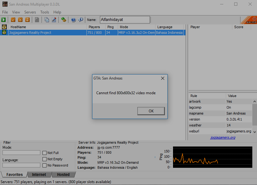The width and height of the screenshot is (257, 185).
Task: Sort by the Ping column header
Action: click(x=111, y=27)
